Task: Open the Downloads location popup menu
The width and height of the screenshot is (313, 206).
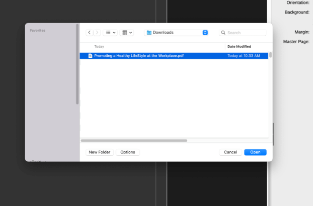Action: [x=176, y=33]
